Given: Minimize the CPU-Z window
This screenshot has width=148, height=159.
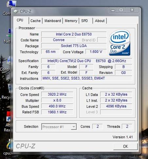Looking at the screenshot, I should click(x=113, y=10).
